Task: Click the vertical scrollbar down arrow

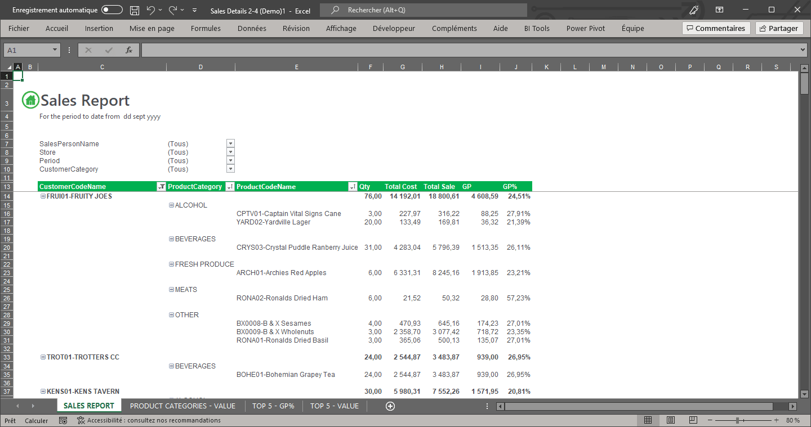Action: [x=804, y=394]
